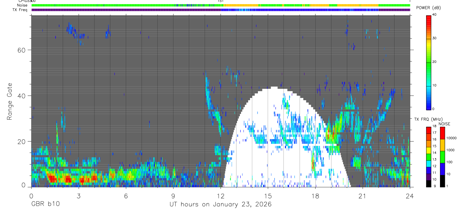This screenshot has height=212, width=461.
Task: Click the "30" tick on the POWER scale
Action: [x=435, y=38]
